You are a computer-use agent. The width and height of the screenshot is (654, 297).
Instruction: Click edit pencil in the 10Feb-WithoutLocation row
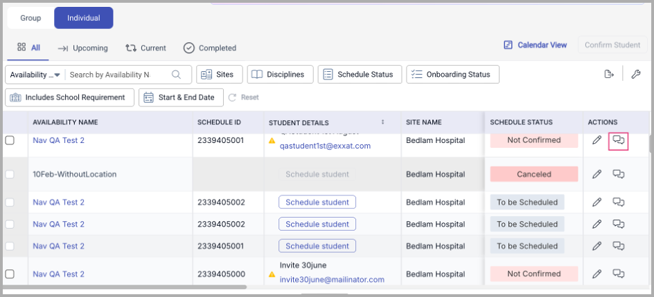pos(597,174)
